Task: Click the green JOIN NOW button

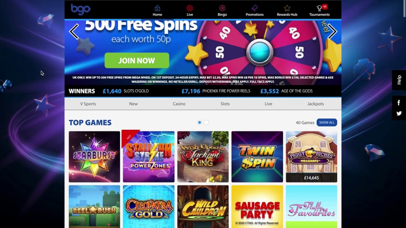Action: coord(137,60)
